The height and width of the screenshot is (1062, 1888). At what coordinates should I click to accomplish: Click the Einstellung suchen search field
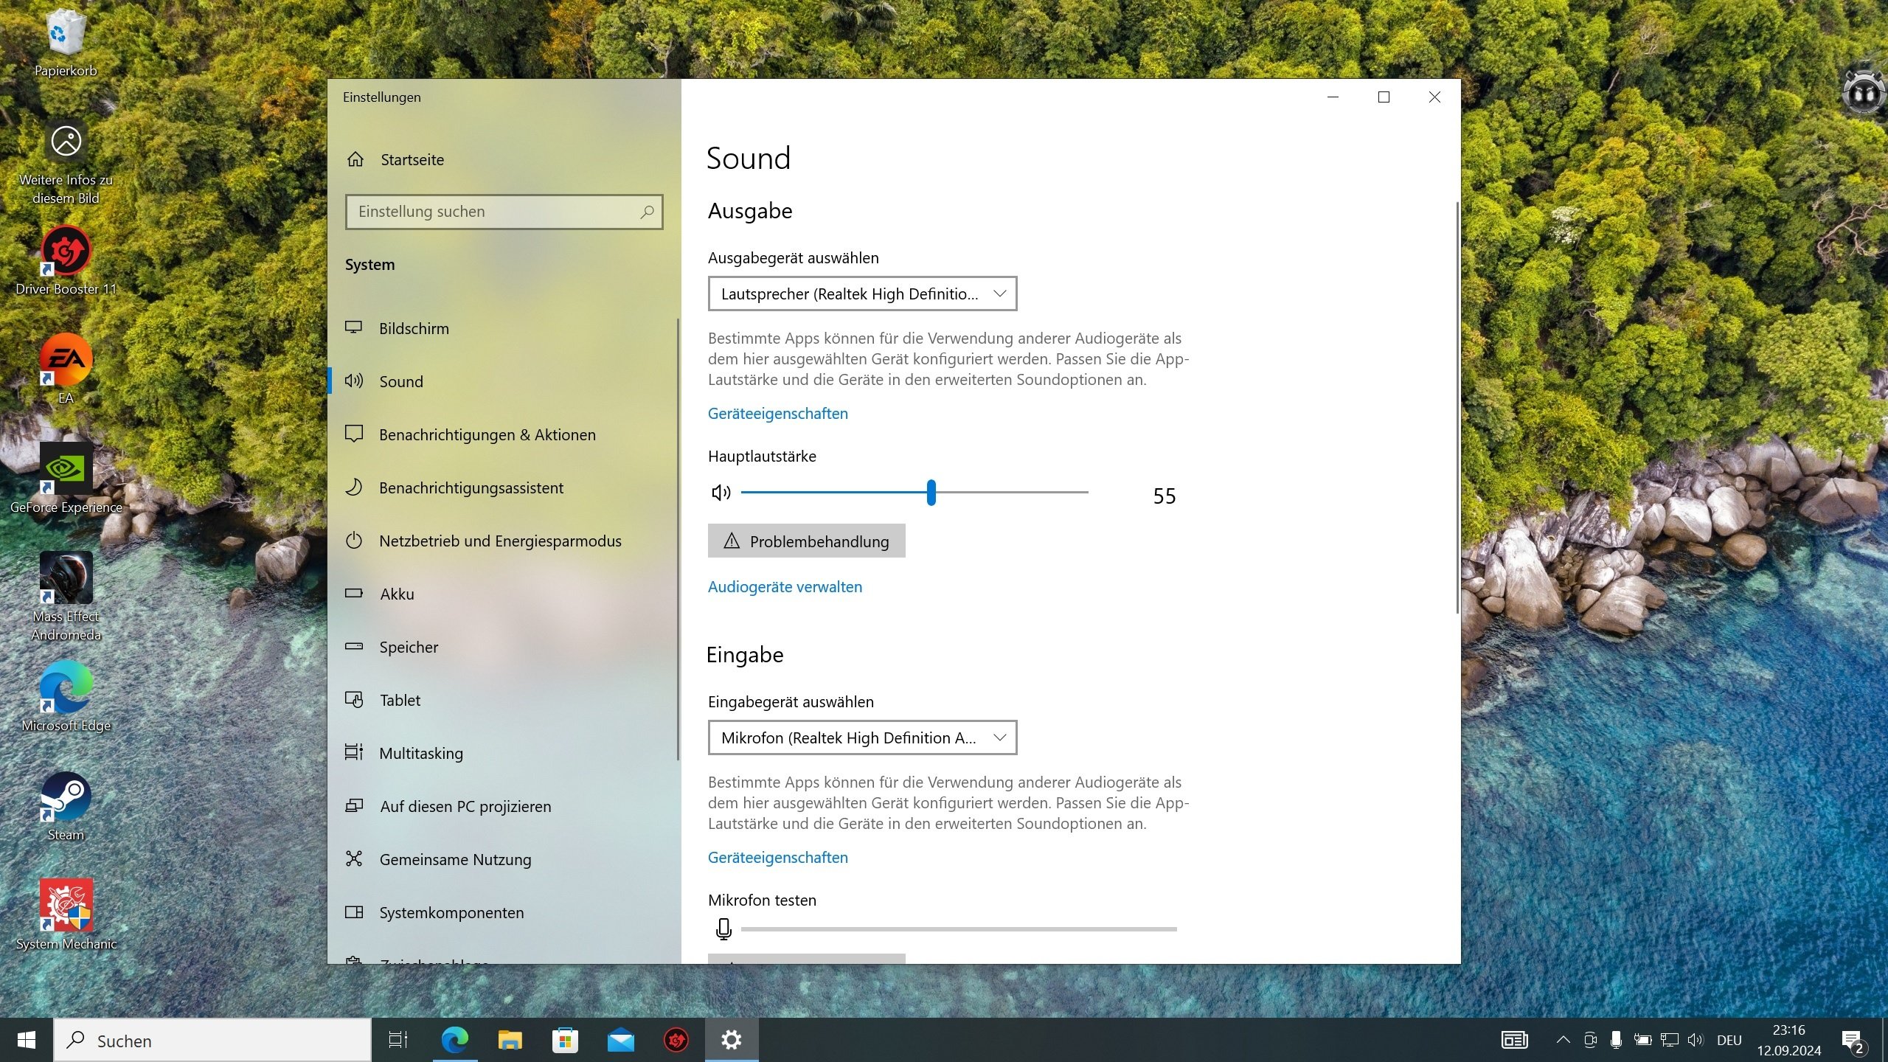coord(494,212)
